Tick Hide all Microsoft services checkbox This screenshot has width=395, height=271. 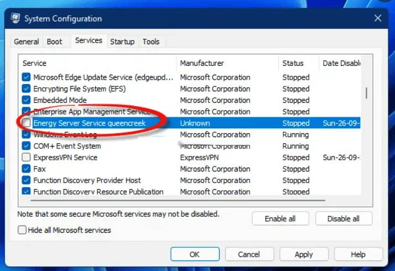[22, 230]
